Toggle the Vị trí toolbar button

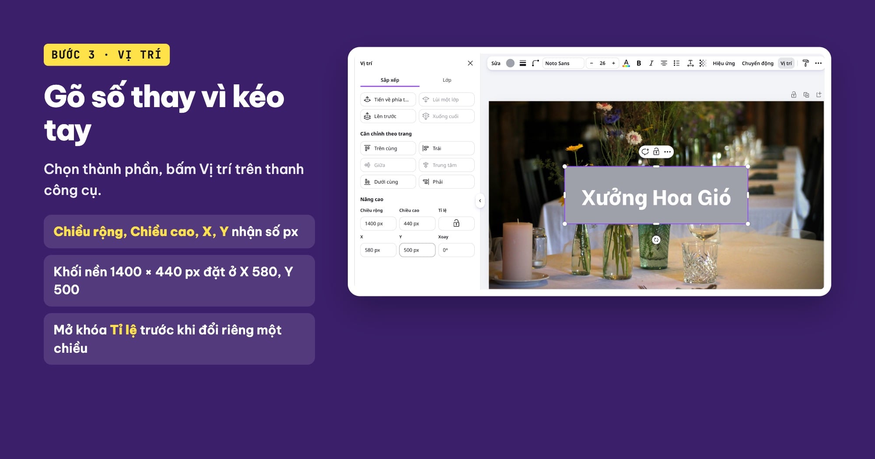(x=786, y=63)
